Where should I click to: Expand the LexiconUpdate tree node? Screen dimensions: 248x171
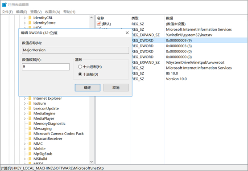(x=25, y=109)
